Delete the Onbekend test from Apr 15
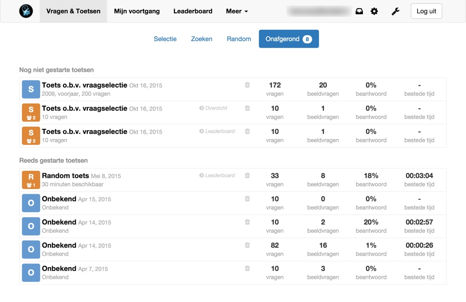This screenshot has height=302, width=466. coord(247,199)
